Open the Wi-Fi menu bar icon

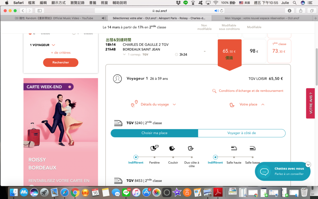(216, 2)
